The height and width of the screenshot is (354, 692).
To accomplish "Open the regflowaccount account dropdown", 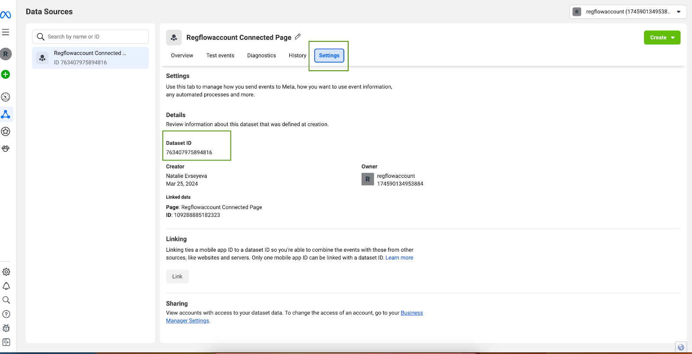I will [628, 12].
